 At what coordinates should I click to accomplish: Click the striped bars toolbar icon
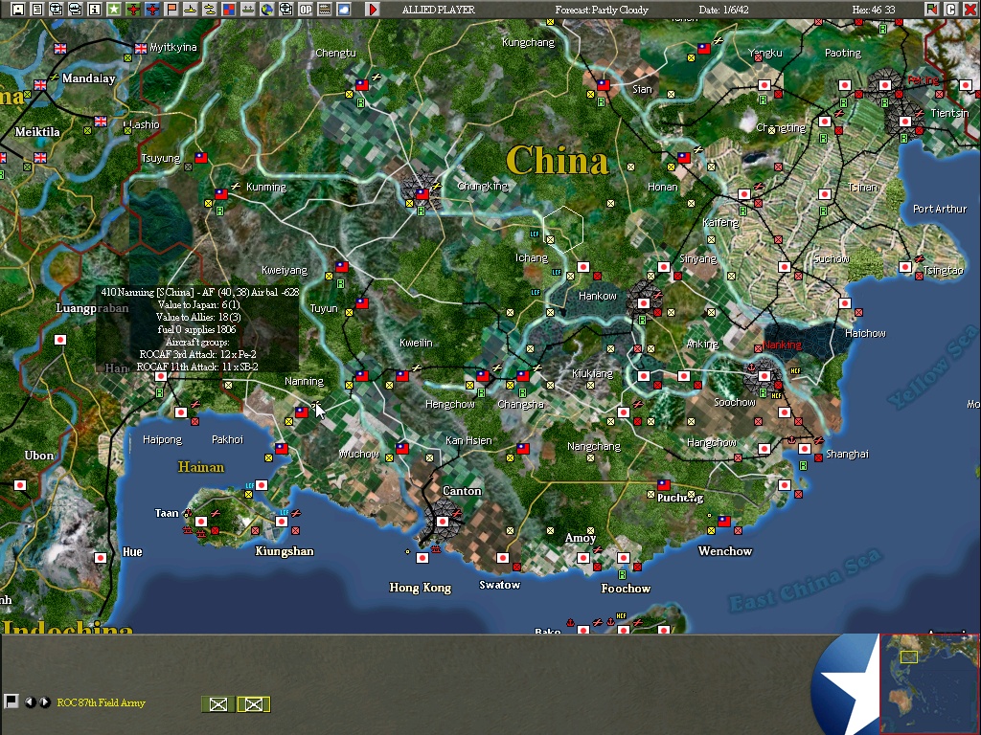click(325, 9)
